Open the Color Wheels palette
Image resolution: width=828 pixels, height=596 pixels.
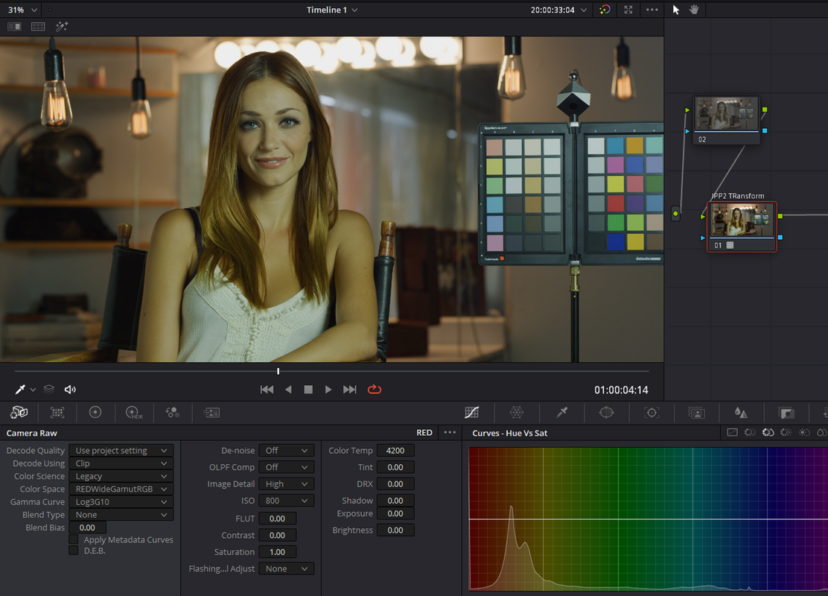95,412
